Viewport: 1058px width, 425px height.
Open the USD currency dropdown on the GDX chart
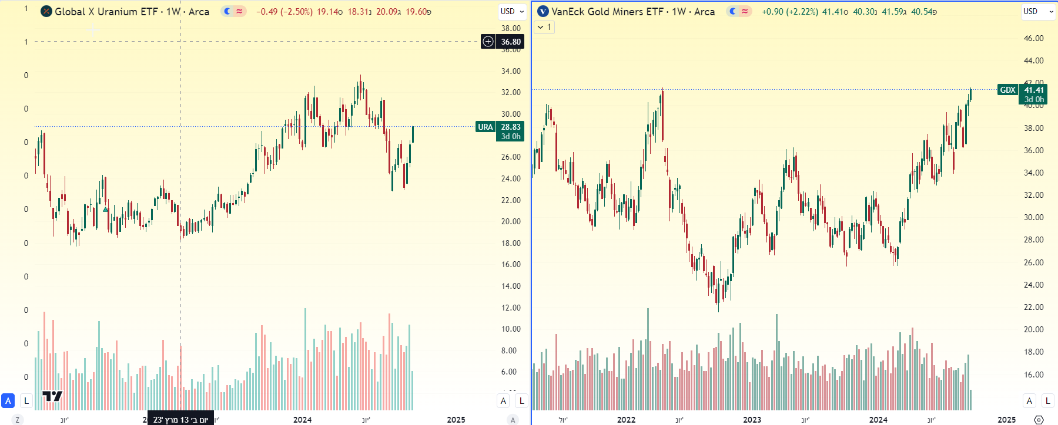(1037, 12)
